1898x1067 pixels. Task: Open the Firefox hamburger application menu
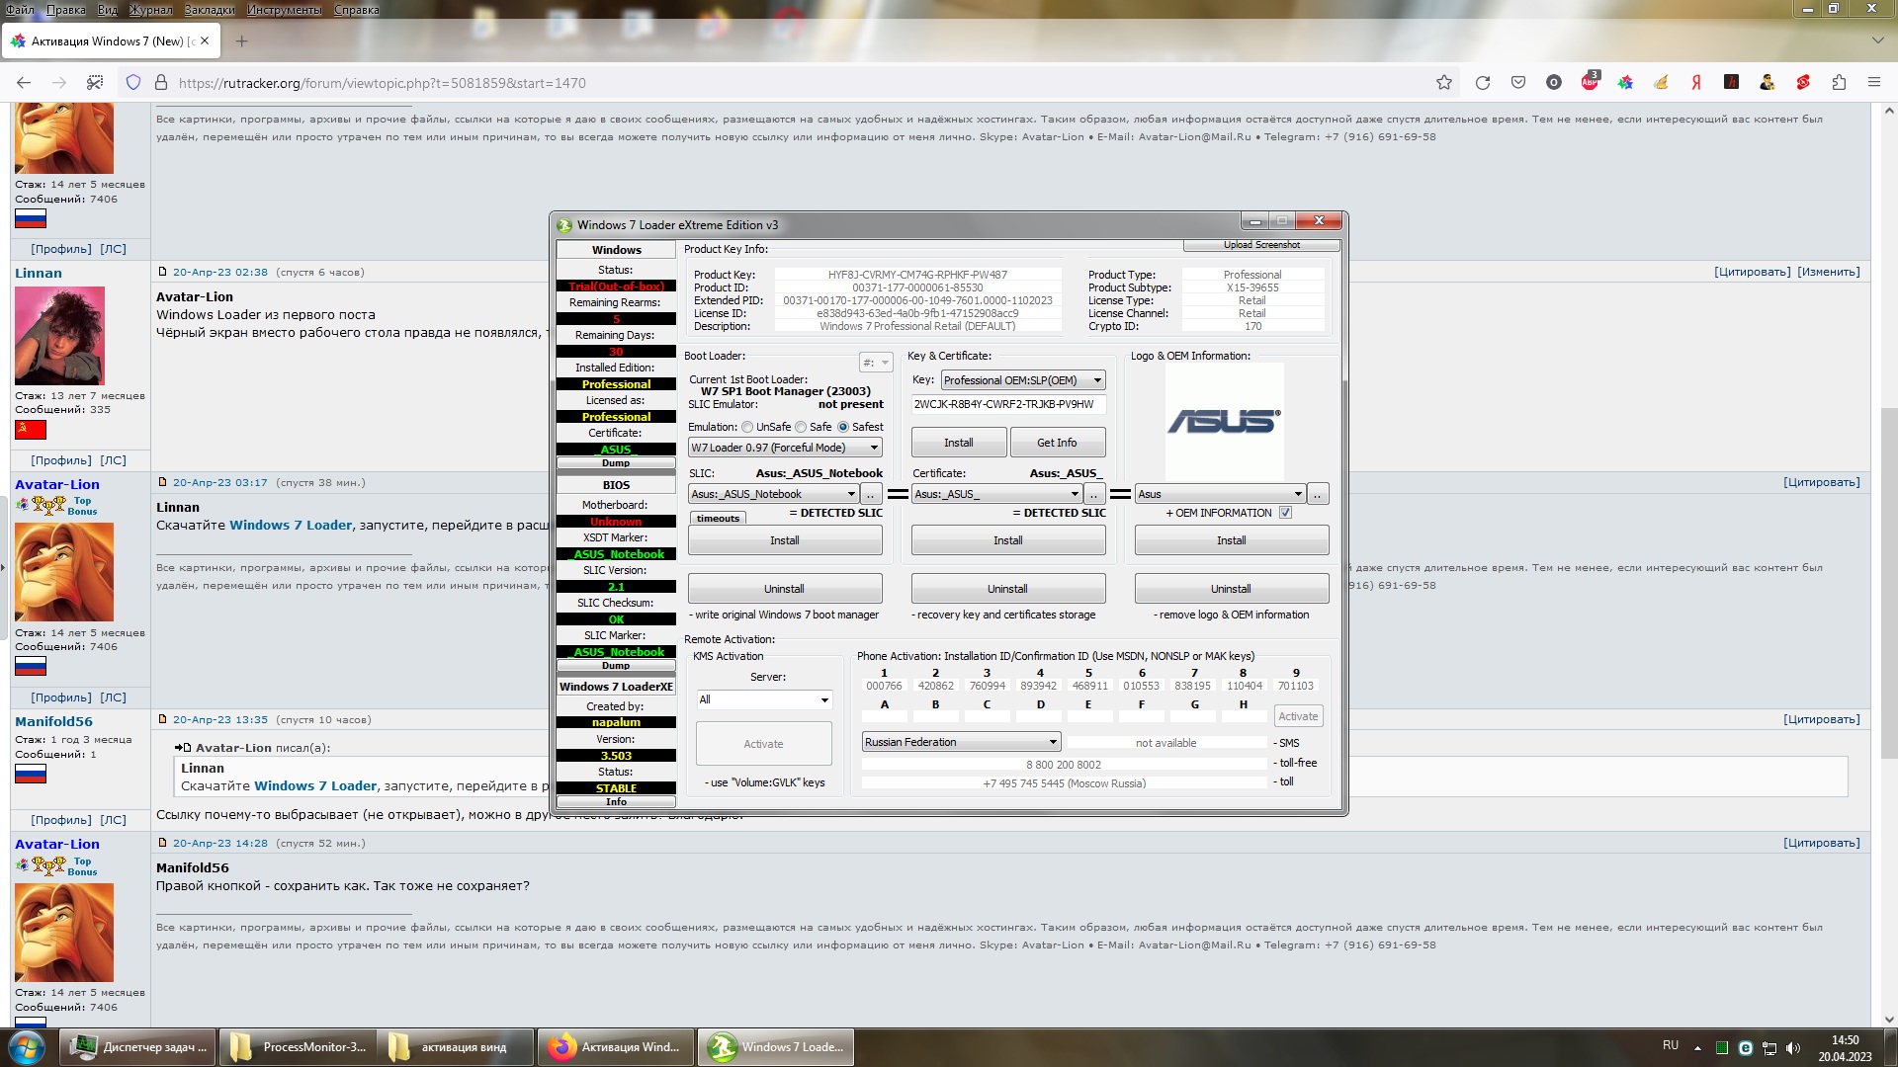point(1874,83)
